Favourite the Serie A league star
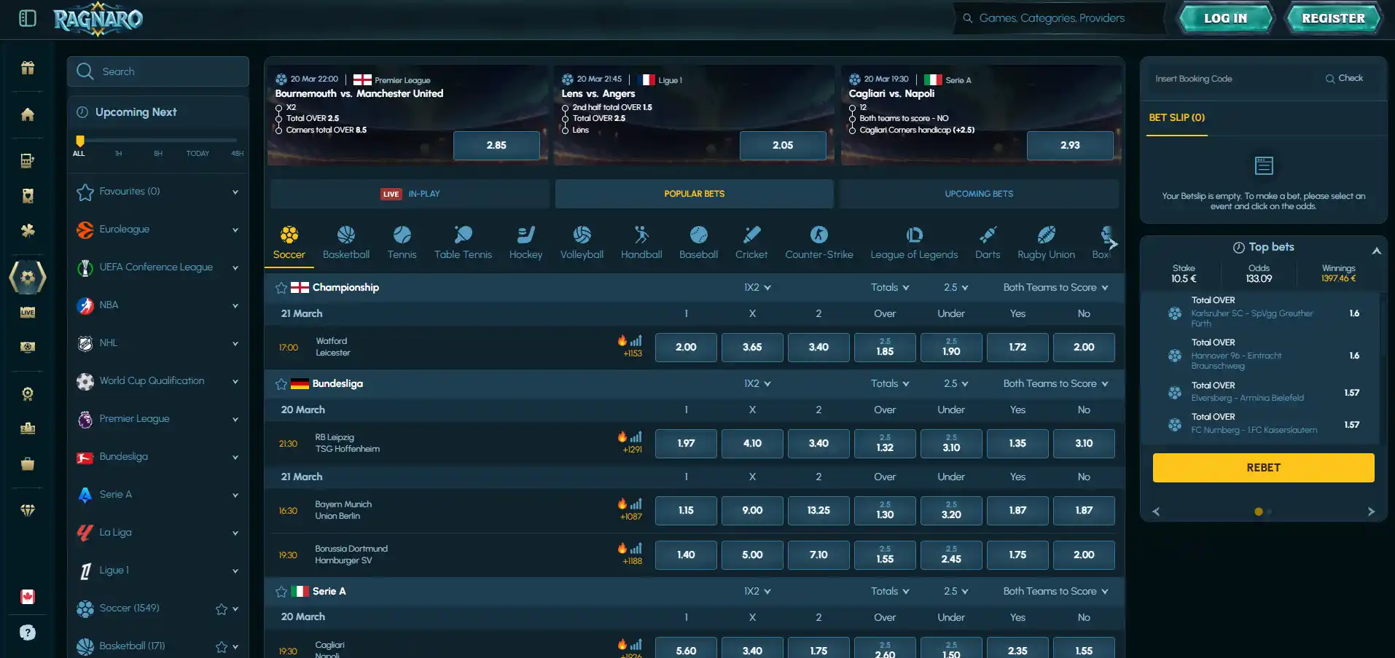Image resolution: width=1395 pixels, height=658 pixels. click(x=281, y=592)
